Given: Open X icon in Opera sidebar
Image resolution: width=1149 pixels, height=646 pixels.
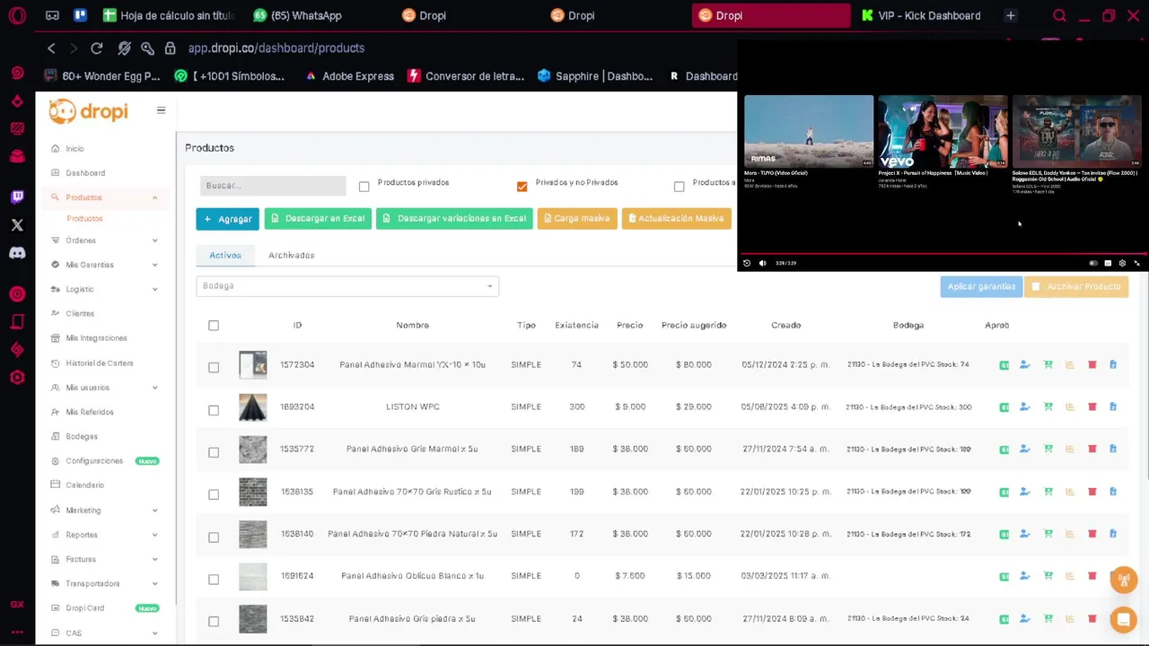Looking at the screenshot, I should pos(17,225).
